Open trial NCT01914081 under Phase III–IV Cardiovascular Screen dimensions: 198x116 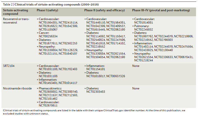[x=144, y=23]
